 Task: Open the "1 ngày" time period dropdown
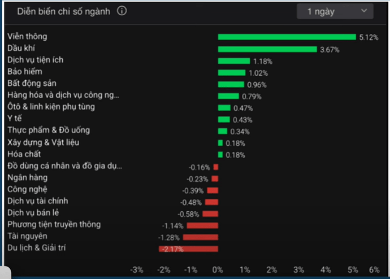[335, 11]
